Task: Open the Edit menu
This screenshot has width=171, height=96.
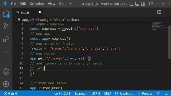Action: click(23, 4)
